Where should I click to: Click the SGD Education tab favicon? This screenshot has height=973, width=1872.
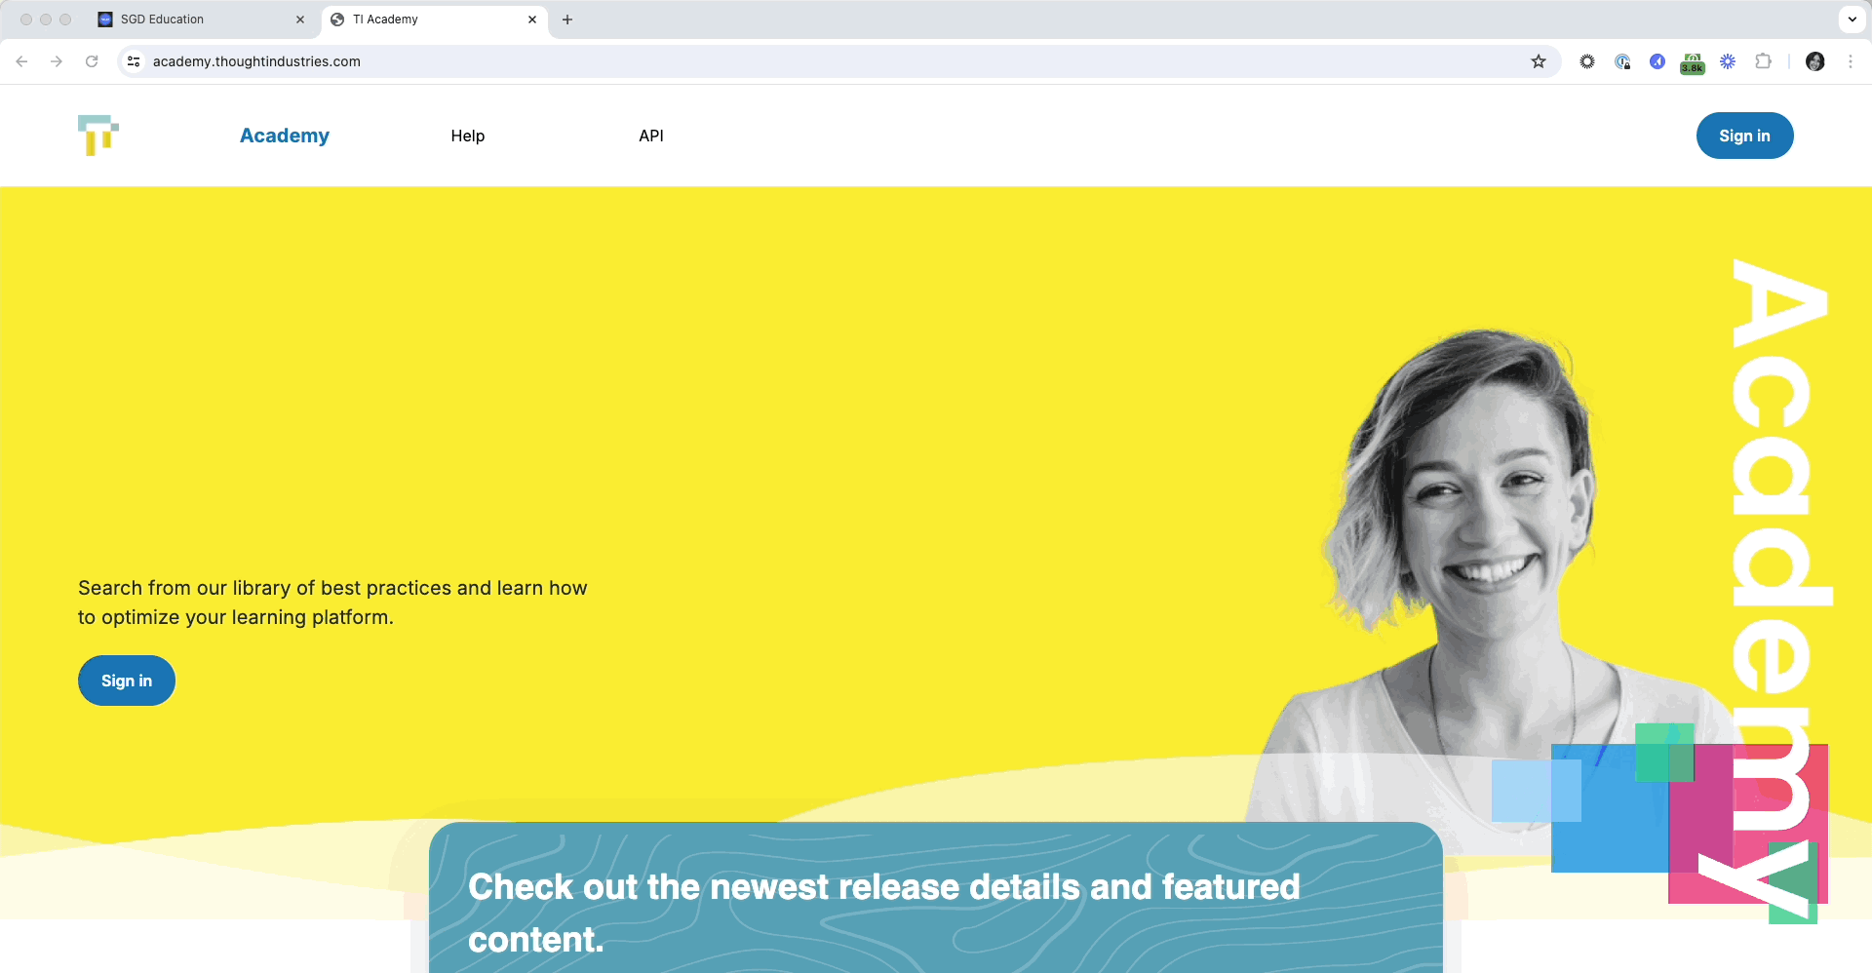(x=105, y=19)
